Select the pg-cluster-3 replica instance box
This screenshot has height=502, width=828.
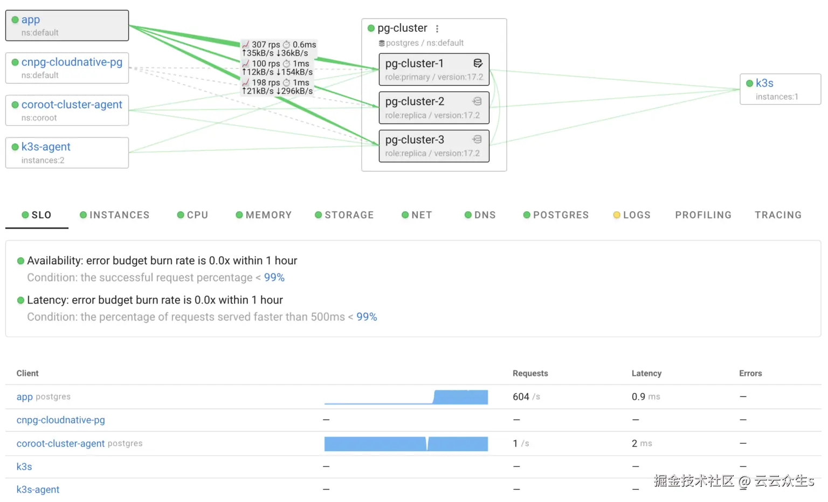click(434, 146)
